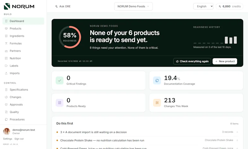Create a New product

tap(225, 61)
